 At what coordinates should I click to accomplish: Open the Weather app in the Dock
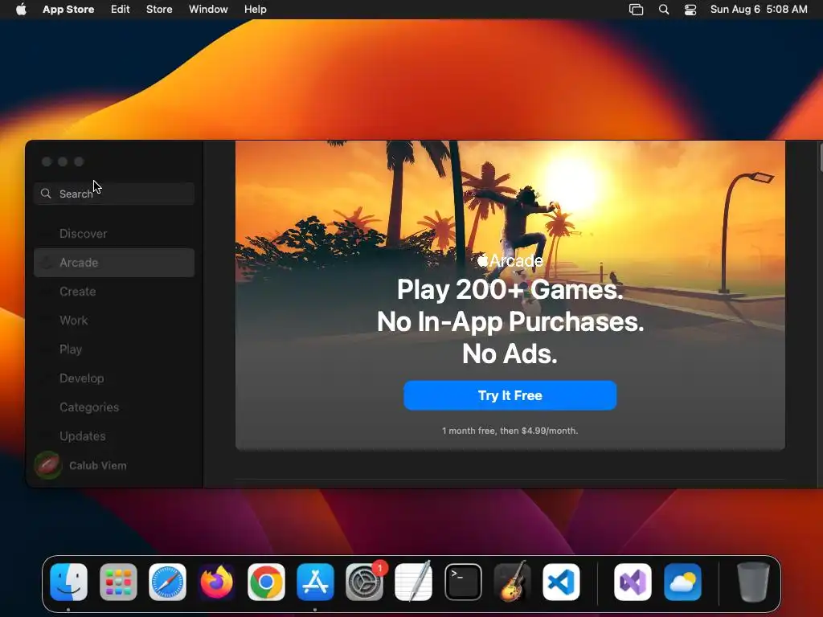pos(682,582)
